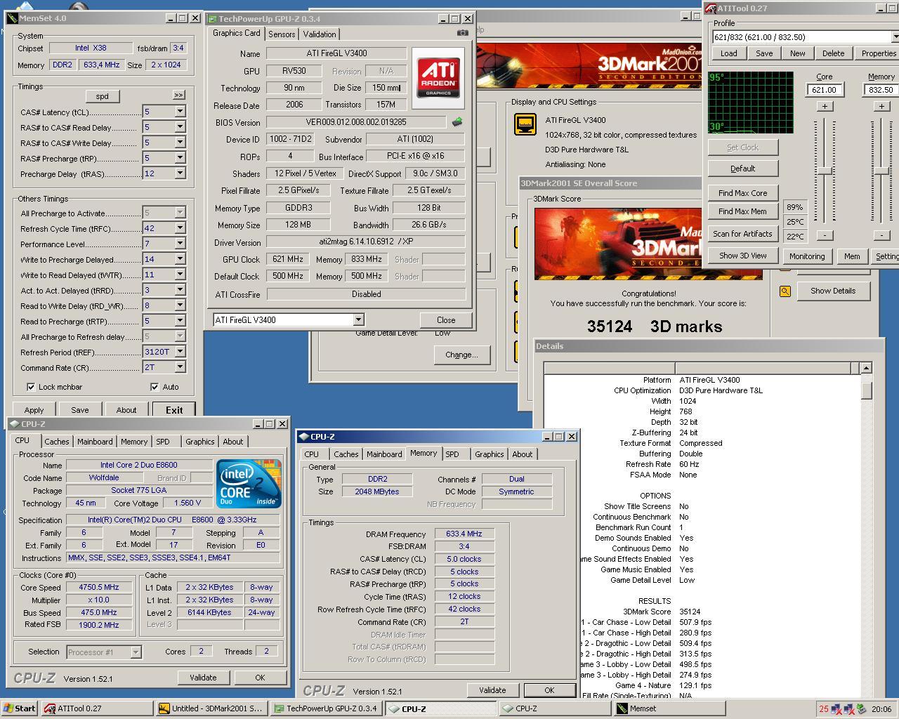
Task: Adjust the Memory clock slider in ATITool
Action: [881, 171]
